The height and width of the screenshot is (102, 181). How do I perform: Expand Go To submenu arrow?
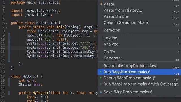pyautogui.click(x=179, y=52)
